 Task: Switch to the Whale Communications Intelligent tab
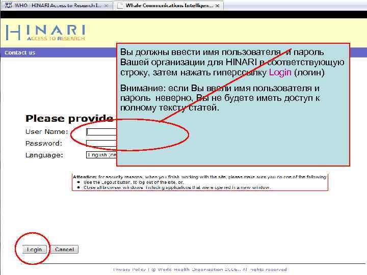[x=168, y=6]
